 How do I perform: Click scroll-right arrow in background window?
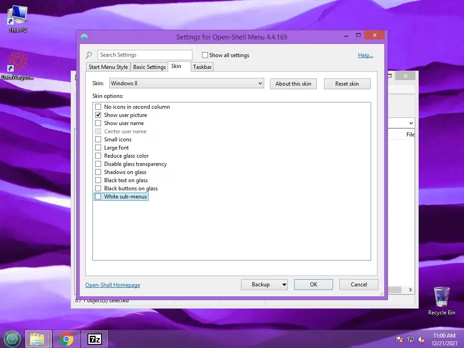pos(411,290)
